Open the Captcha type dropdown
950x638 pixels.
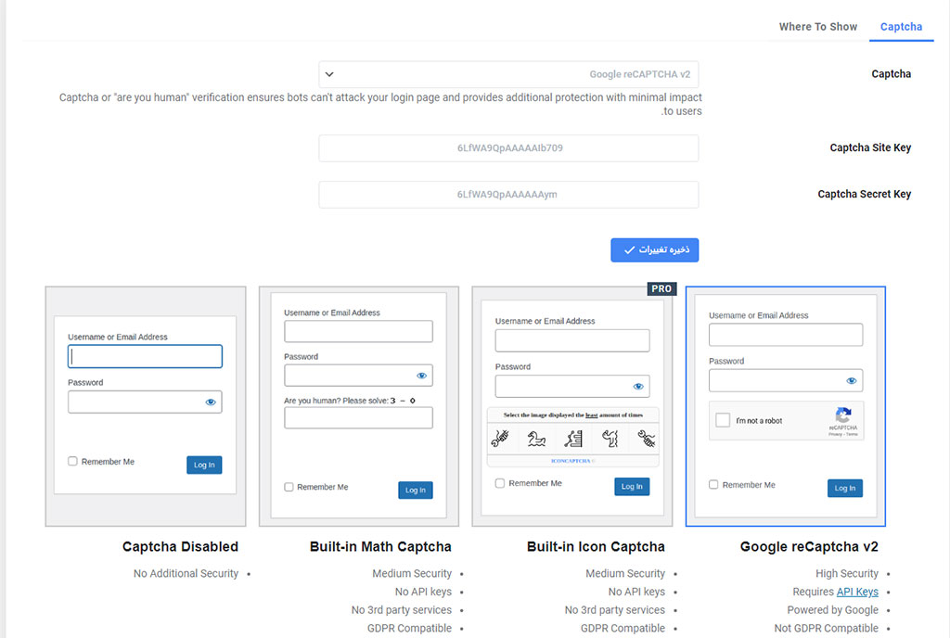pos(508,74)
